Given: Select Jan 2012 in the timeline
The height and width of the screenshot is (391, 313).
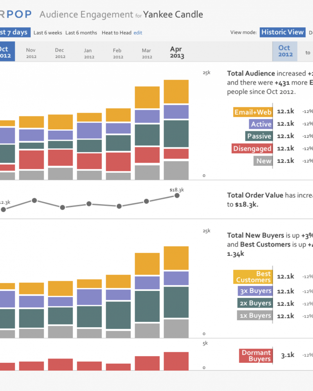Looking at the screenshot, I should [x=89, y=53].
